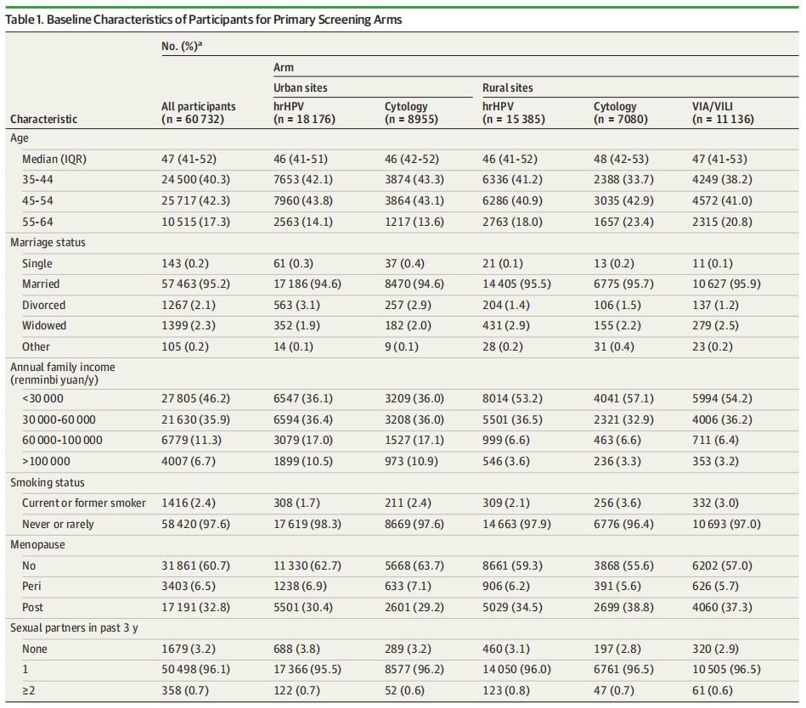
Task: Click the "Widowed" row label
Action: [44, 326]
